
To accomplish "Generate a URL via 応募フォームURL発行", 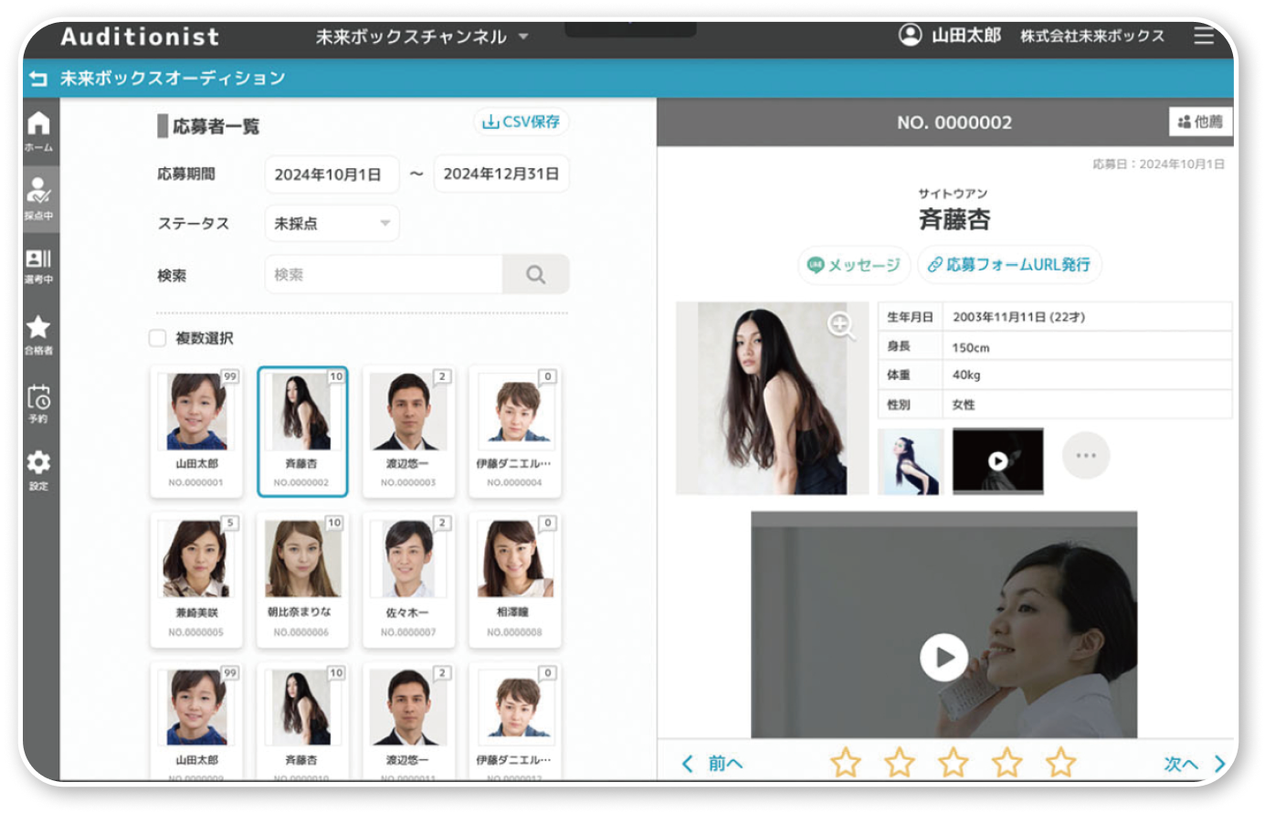I will tap(1009, 265).
